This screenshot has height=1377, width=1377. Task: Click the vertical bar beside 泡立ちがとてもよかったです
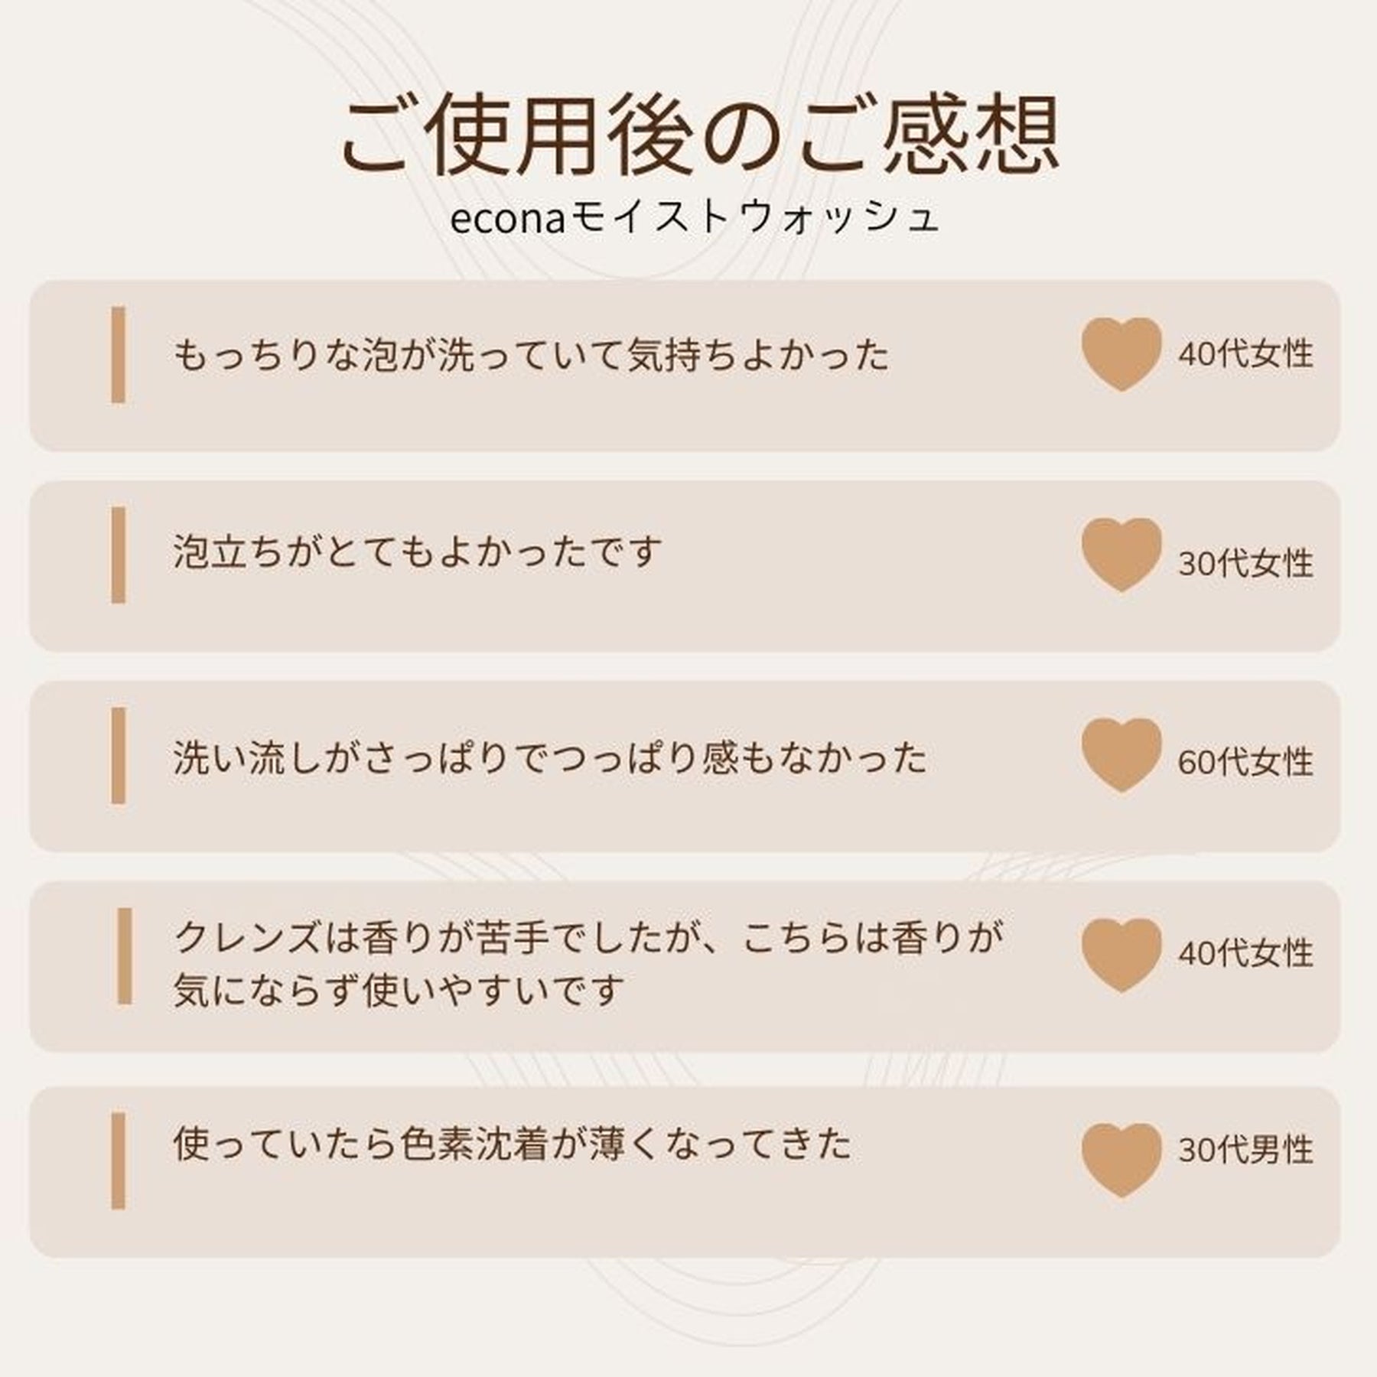click(x=118, y=555)
